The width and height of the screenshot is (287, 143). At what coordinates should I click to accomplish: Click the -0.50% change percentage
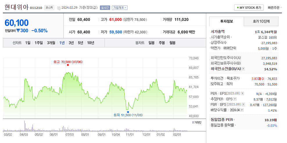(x=39, y=31)
